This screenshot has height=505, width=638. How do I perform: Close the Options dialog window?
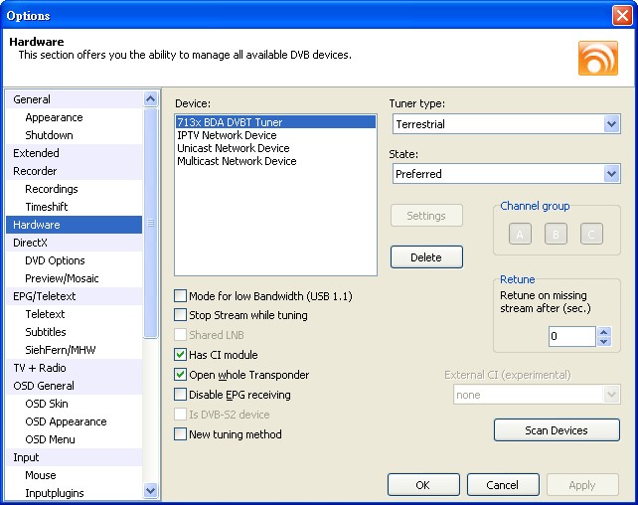click(622, 15)
